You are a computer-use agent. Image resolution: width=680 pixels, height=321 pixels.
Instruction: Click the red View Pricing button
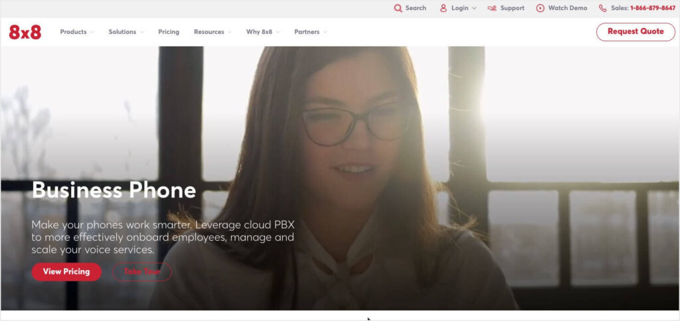click(x=66, y=272)
